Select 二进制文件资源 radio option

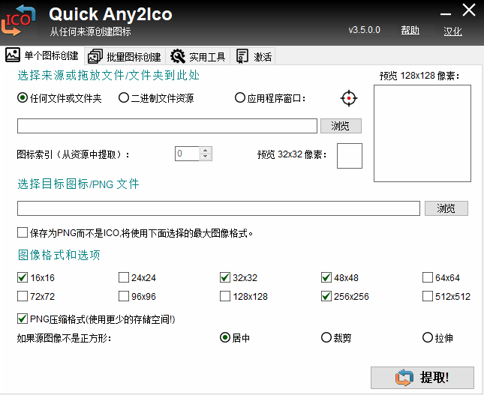[156, 98]
